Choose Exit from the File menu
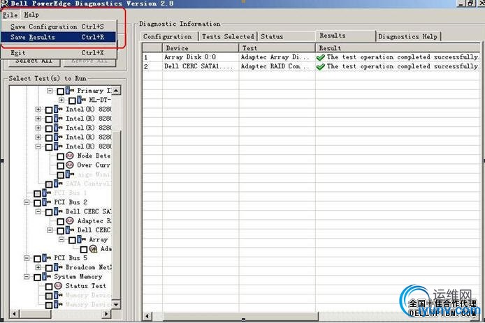The width and height of the screenshot is (485, 323). coord(57,53)
